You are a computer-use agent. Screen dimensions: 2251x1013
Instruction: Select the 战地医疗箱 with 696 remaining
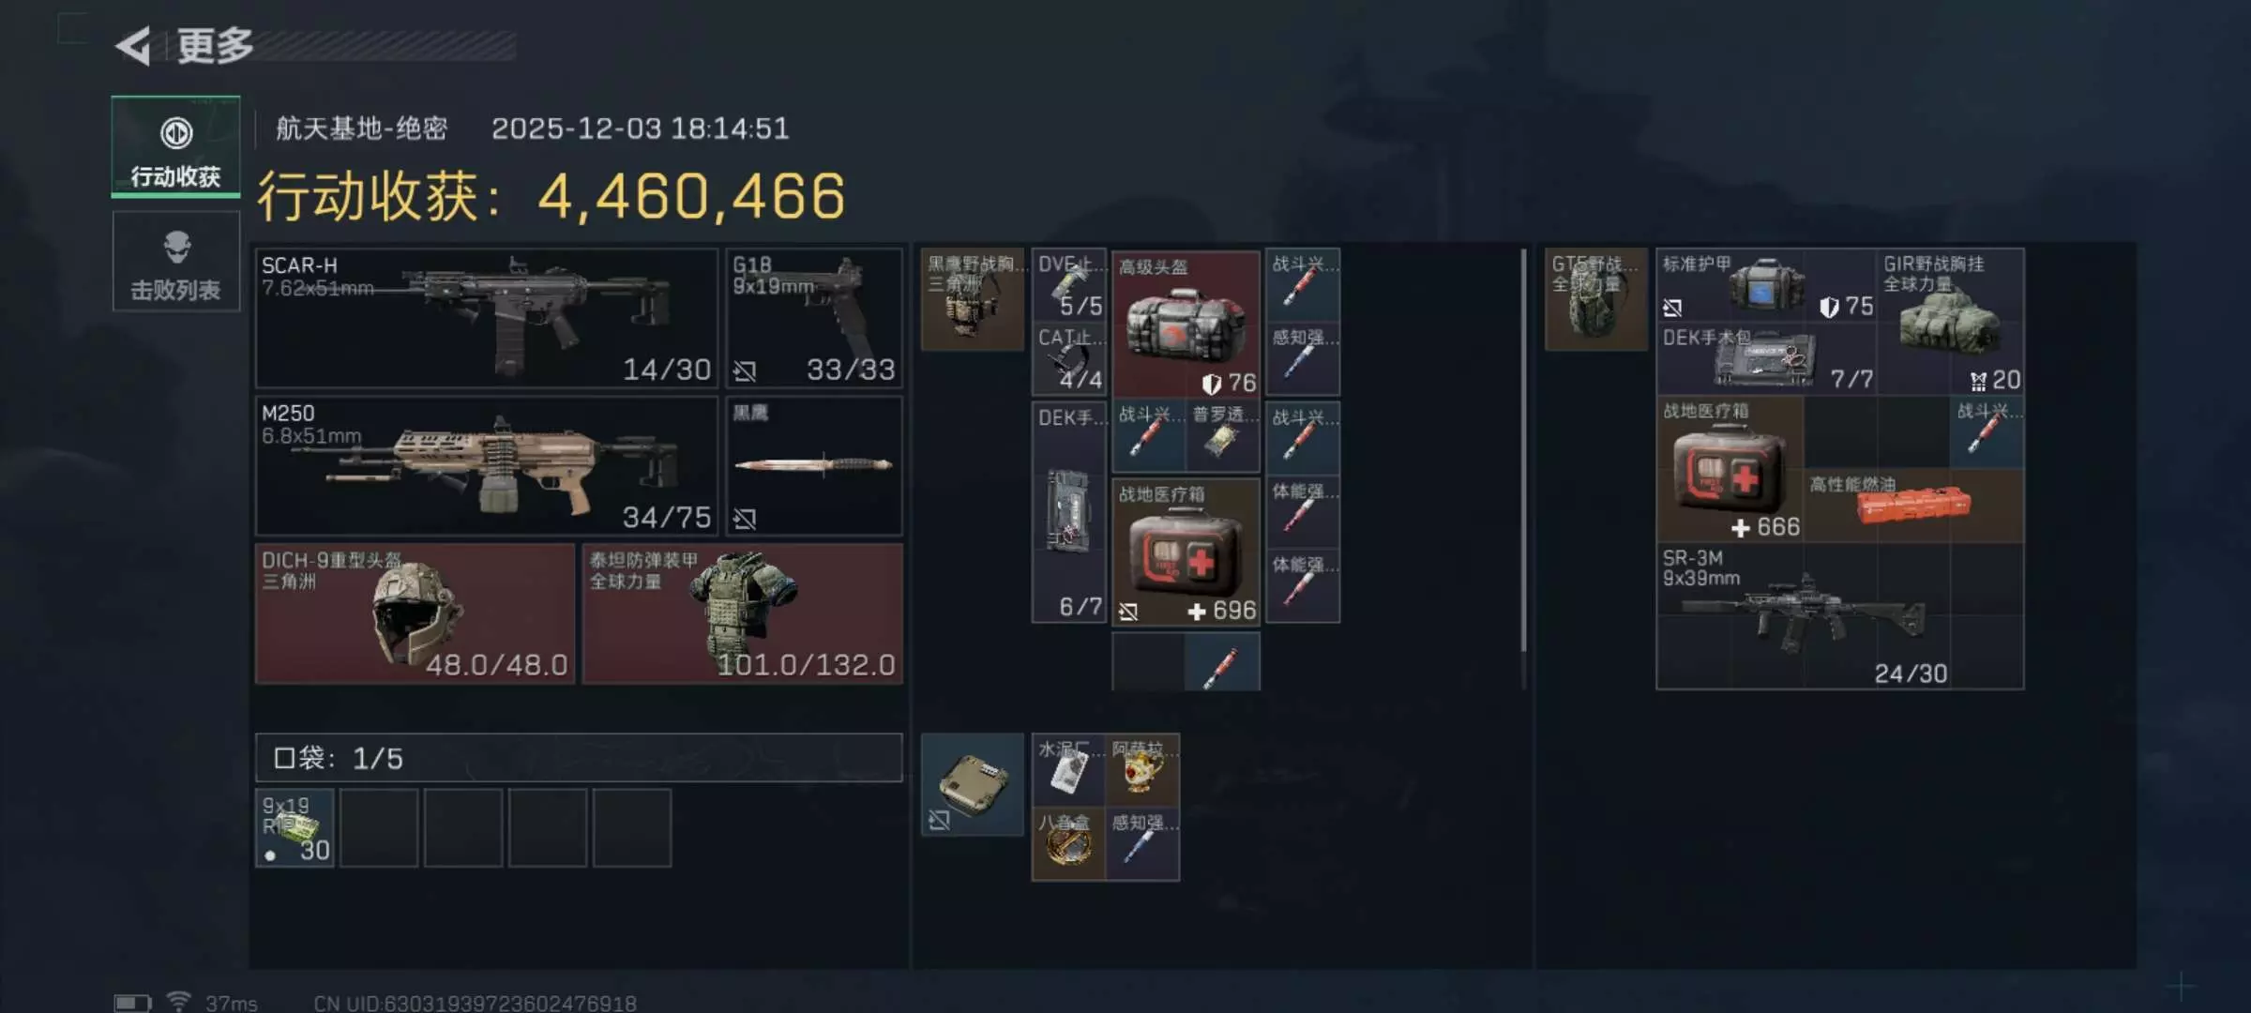click(x=1186, y=552)
